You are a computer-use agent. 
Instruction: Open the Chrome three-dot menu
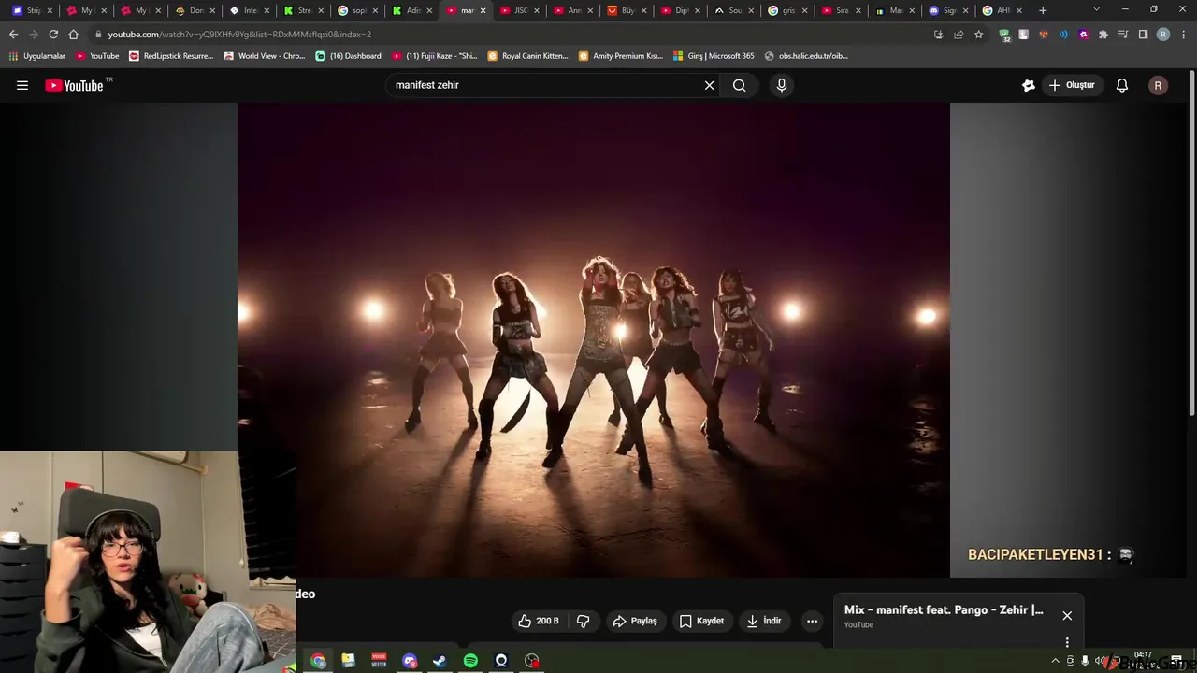pyautogui.click(x=1183, y=35)
